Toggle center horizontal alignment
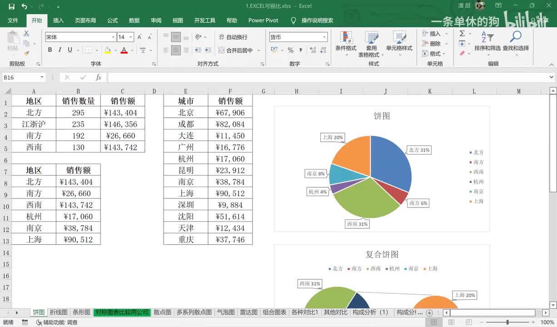 [x=176, y=50]
